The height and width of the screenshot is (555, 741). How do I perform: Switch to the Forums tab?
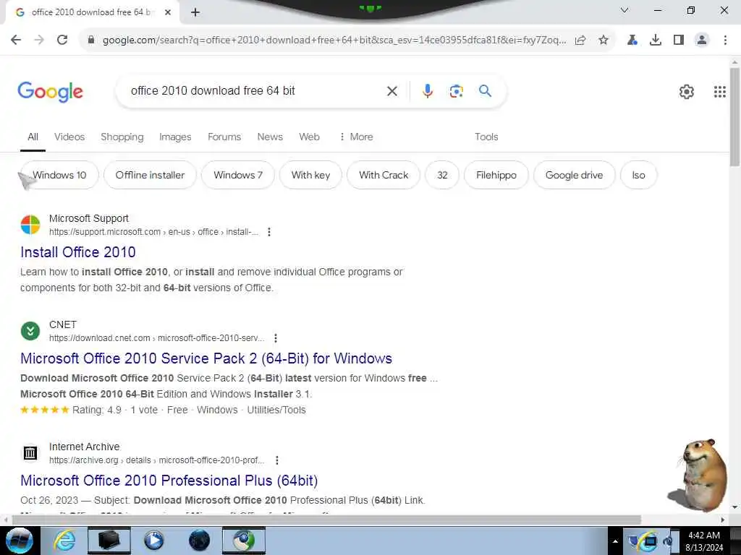(224, 137)
